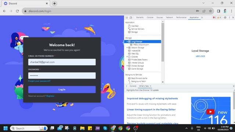The height and width of the screenshot is (132, 235).
Task: Open the drawer three-dot menu beside Console
Action: coord(127,86)
